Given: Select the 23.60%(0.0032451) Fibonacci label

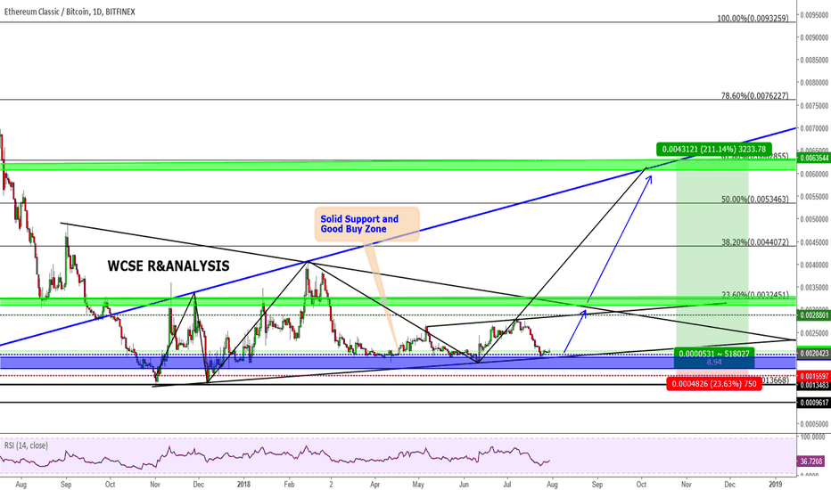Looking at the screenshot, I should (x=754, y=295).
